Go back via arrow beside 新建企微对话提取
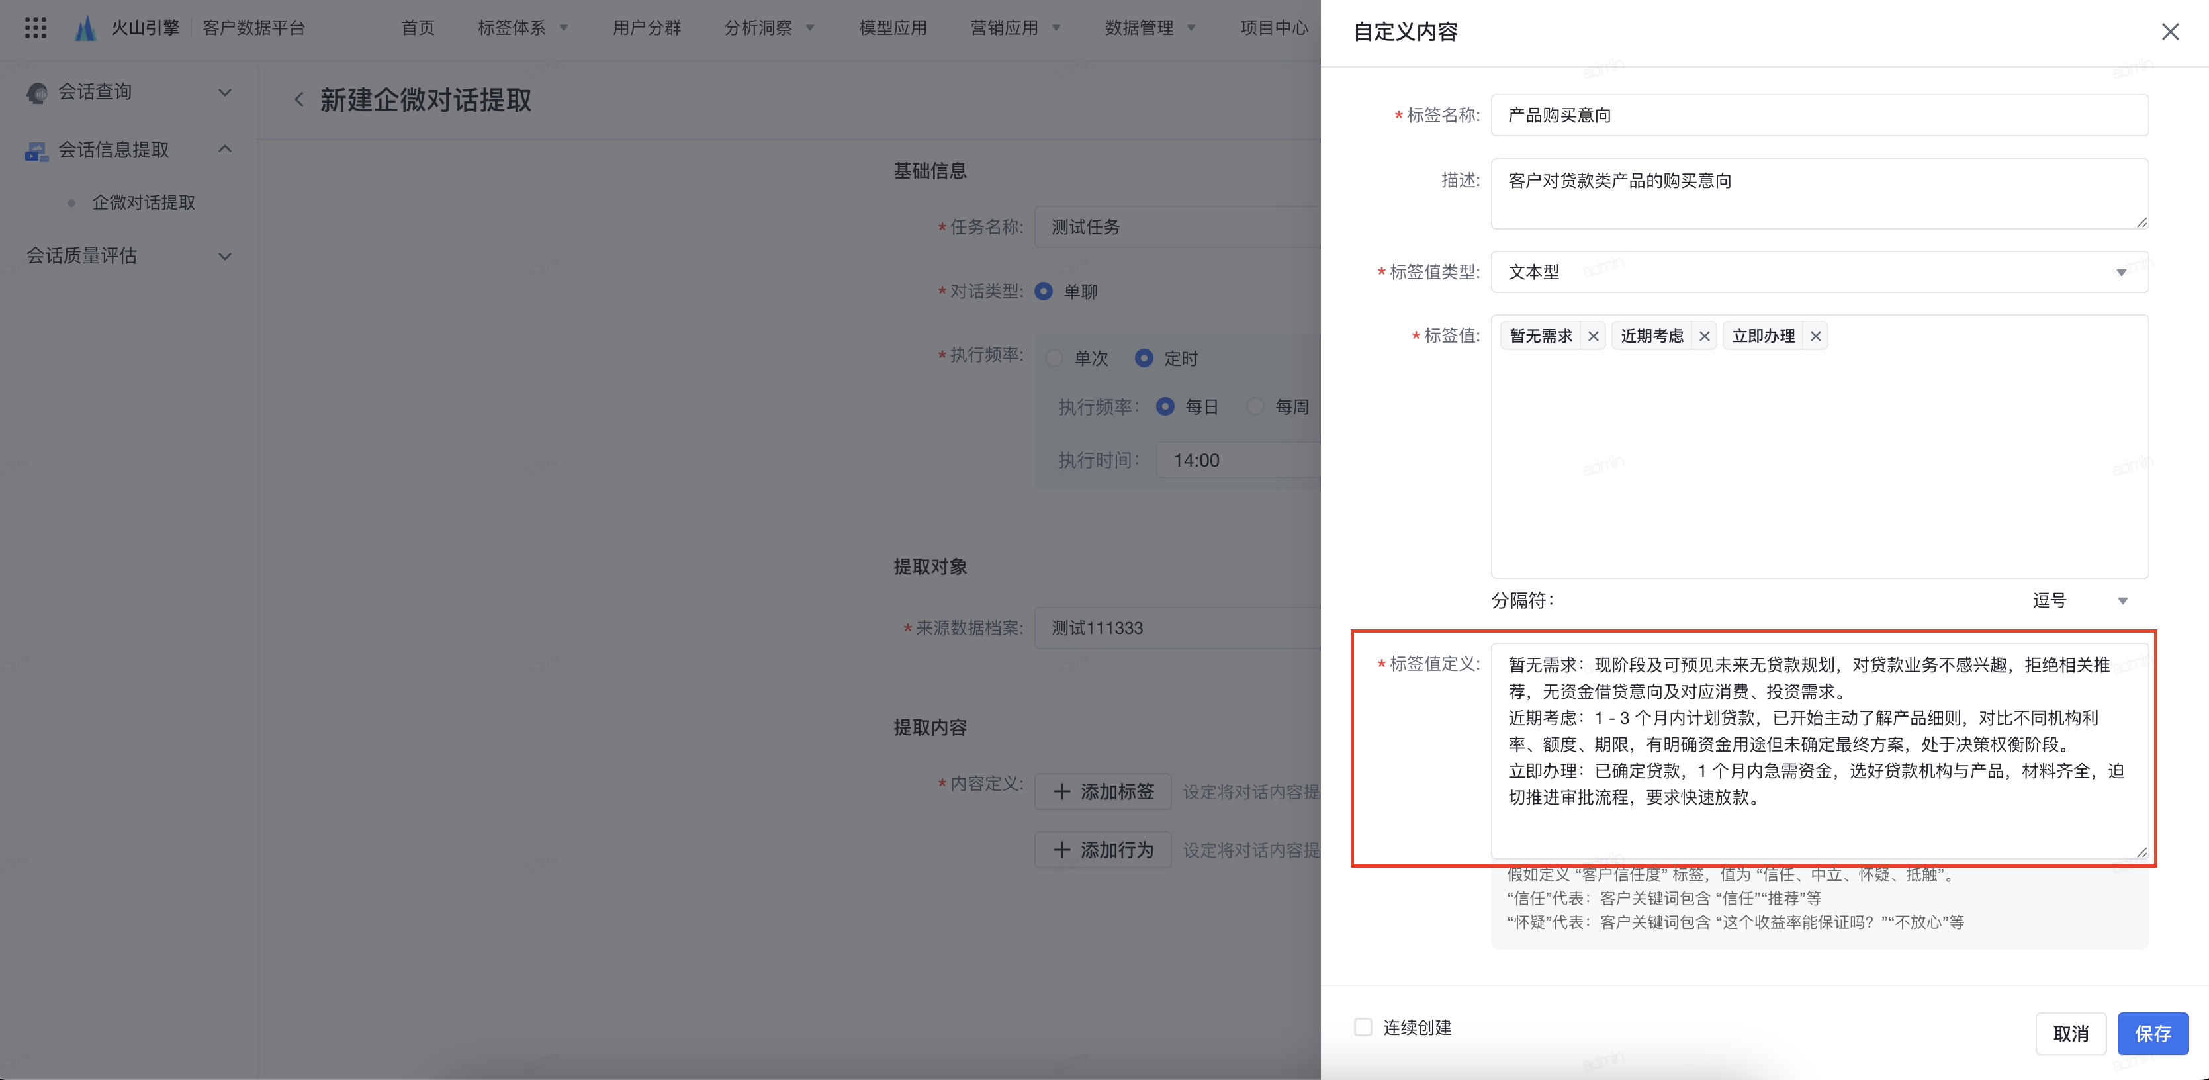2209x1080 pixels. 299,101
